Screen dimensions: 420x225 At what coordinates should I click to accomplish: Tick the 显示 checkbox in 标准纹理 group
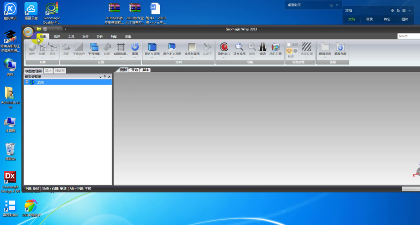pyautogui.click(x=289, y=45)
